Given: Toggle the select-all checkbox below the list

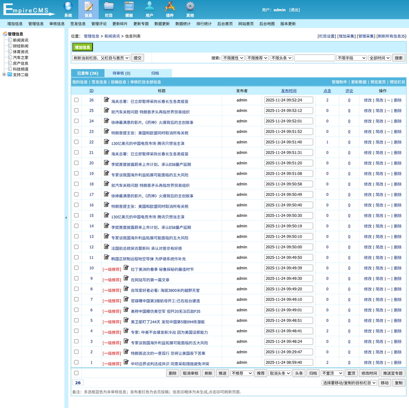Looking at the screenshot, I should click(76, 373).
